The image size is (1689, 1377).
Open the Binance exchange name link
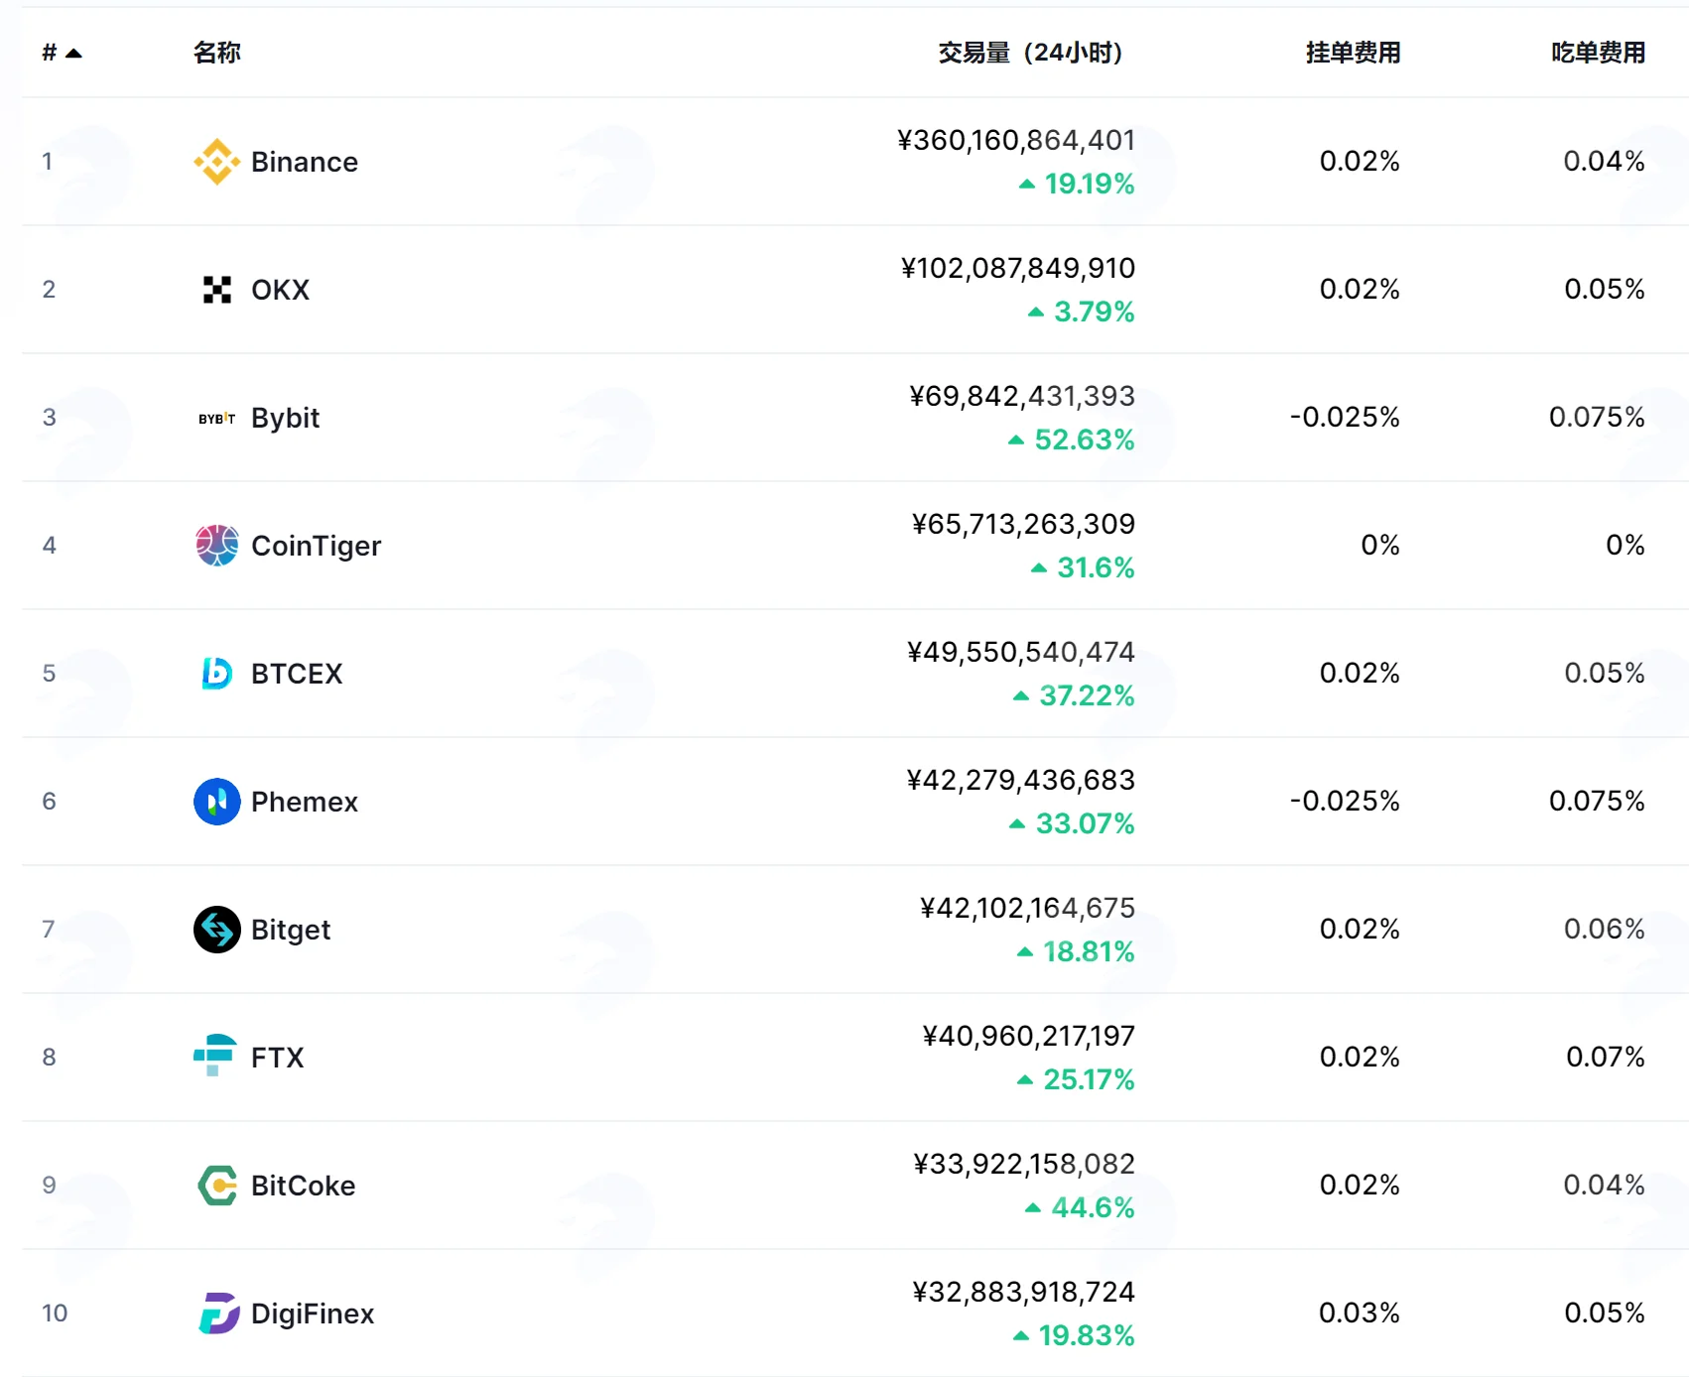[x=305, y=162]
